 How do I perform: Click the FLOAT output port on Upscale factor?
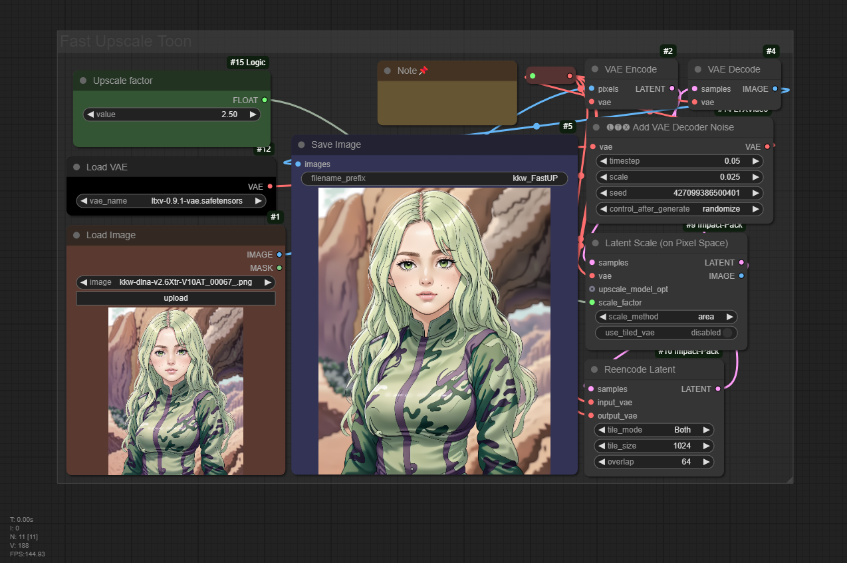[x=265, y=100]
